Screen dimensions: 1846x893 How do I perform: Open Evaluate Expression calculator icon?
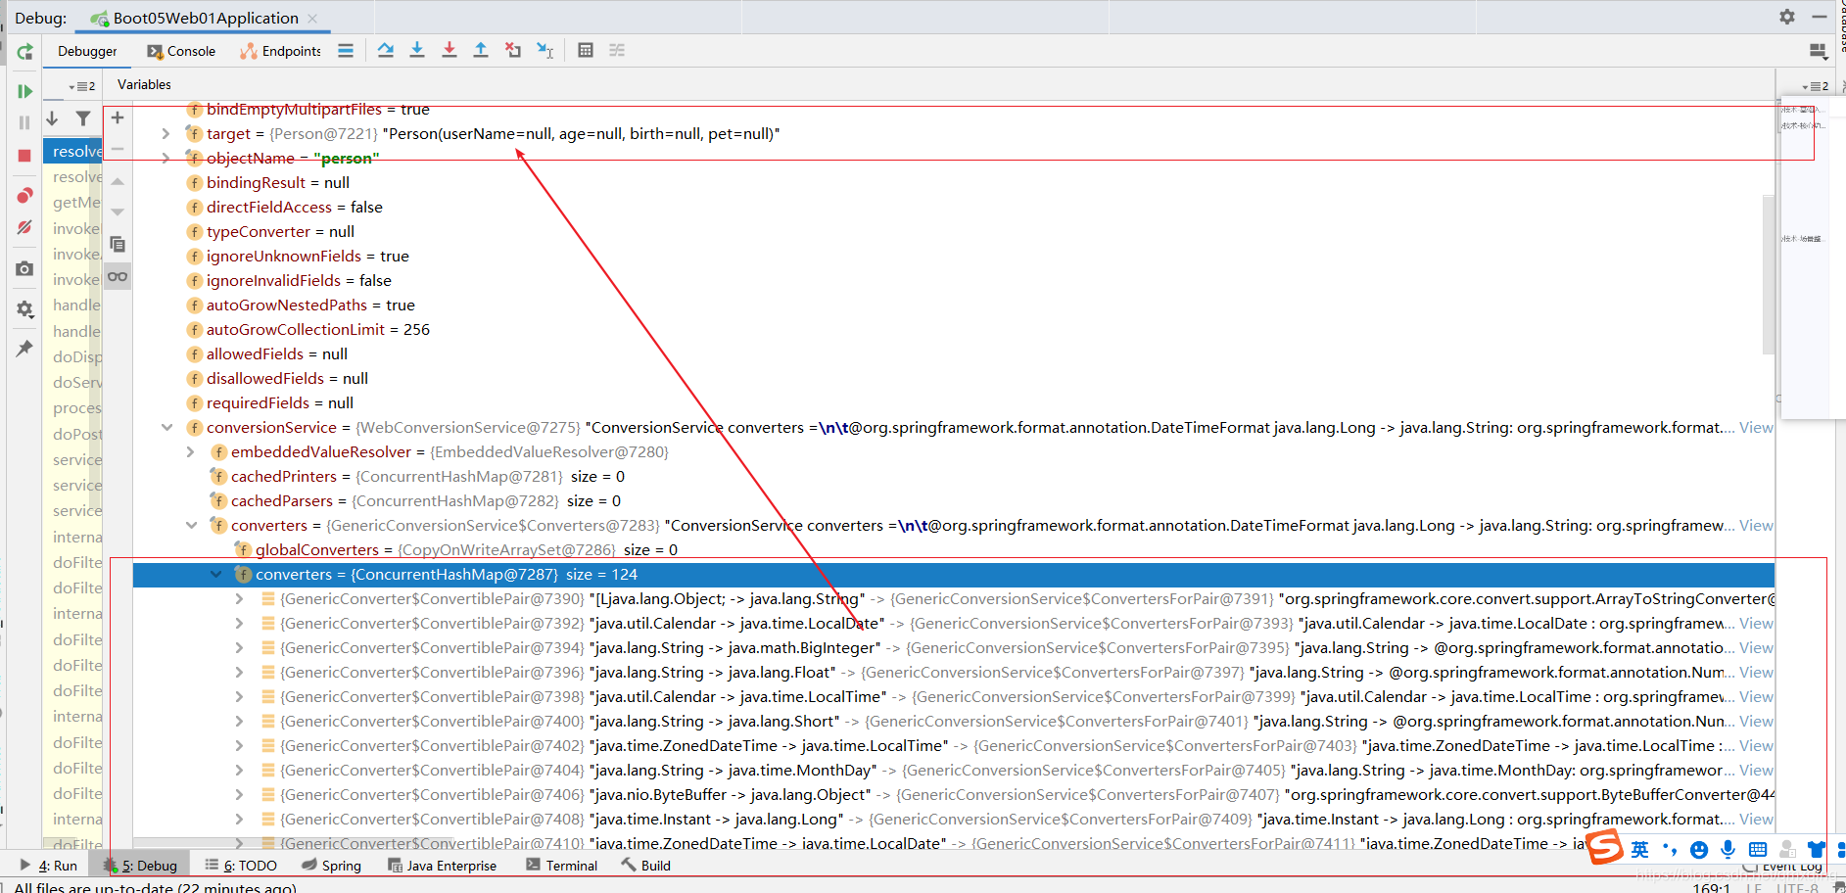pyautogui.click(x=586, y=50)
